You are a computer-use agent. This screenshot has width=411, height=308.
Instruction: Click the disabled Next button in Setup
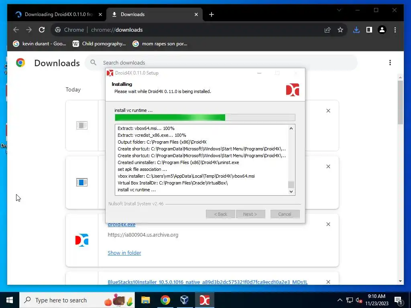(x=250, y=214)
